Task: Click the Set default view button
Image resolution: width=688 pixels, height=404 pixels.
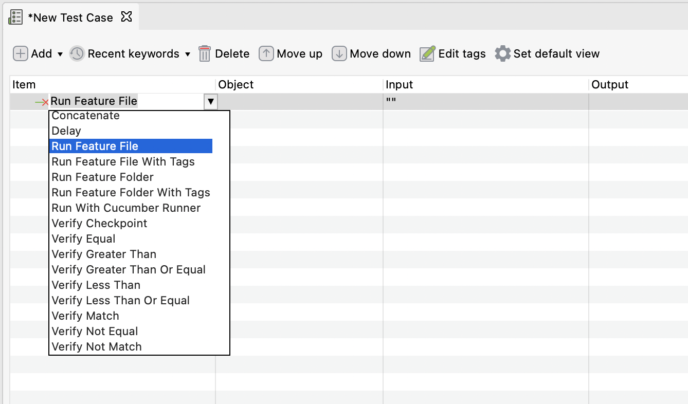Action: click(547, 53)
